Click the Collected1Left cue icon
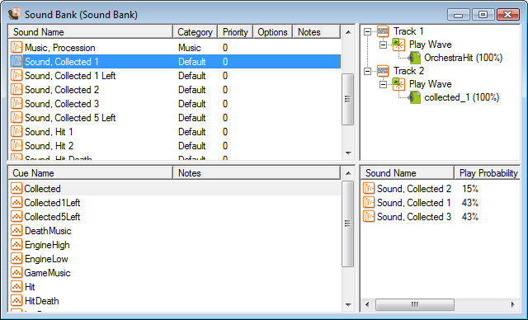The image size is (528, 320). pyautogui.click(x=16, y=203)
